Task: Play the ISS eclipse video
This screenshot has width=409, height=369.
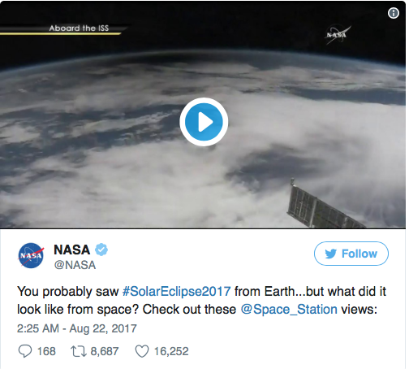Action: coord(204,122)
